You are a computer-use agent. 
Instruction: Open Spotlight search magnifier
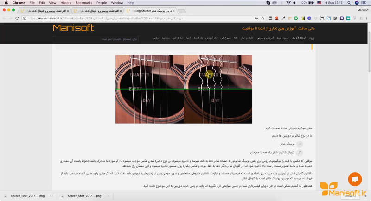point(349,3)
